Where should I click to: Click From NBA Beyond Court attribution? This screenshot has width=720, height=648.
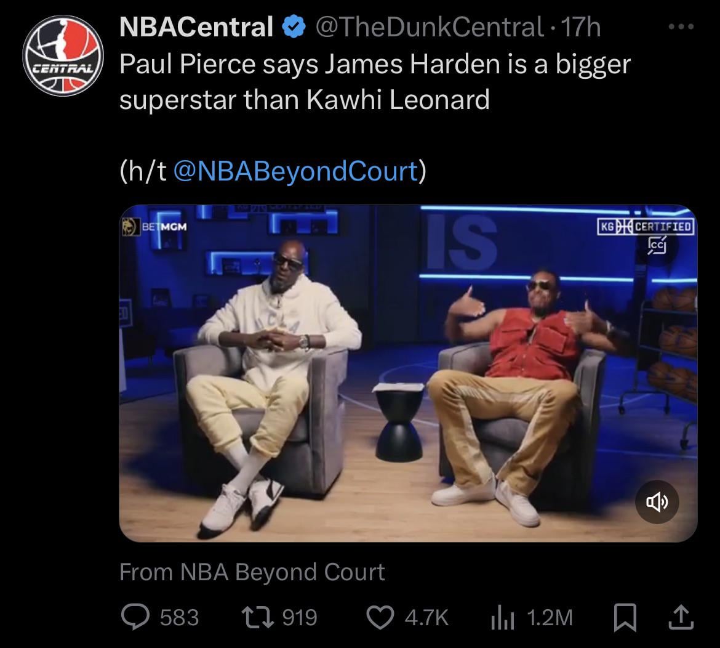(x=252, y=572)
